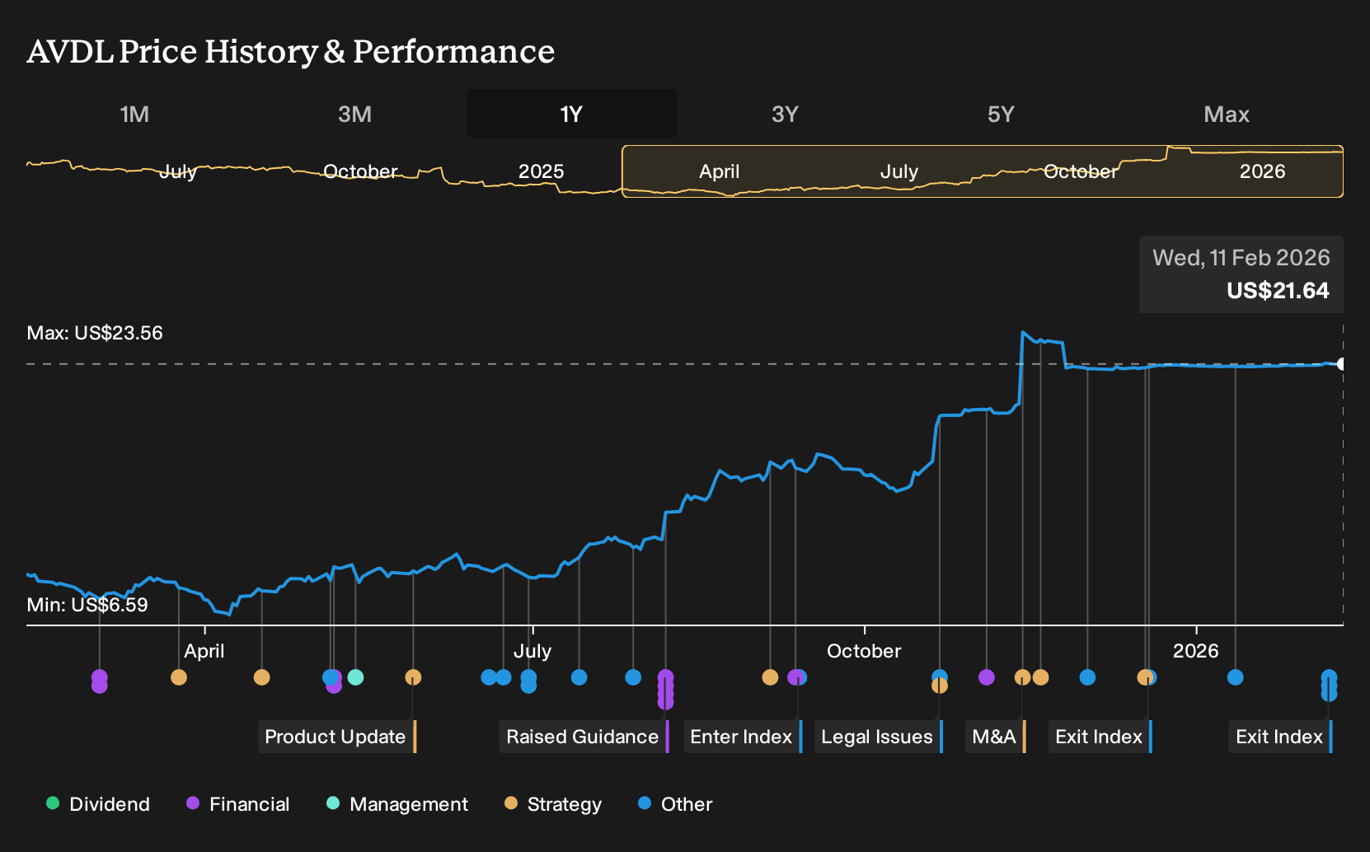The height and width of the screenshot is (852, 1370).
Task: Click the teal Management event dot
Action: pyautogui.click(x=355, y=677)
